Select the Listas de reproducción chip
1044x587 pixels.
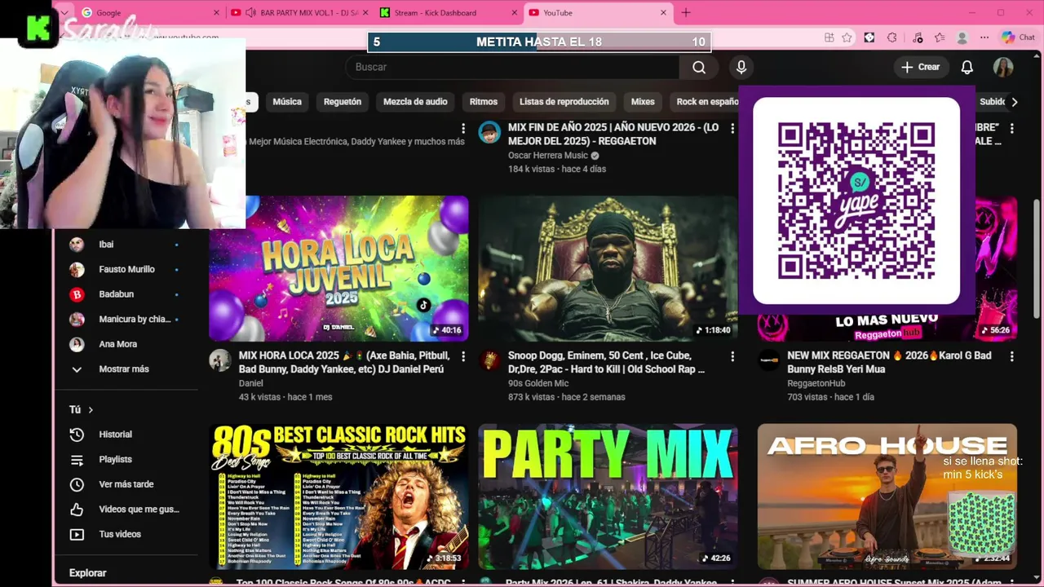[564, 102]
